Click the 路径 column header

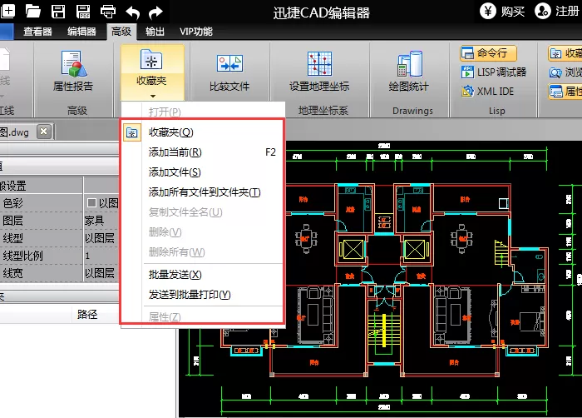point(87,314)
